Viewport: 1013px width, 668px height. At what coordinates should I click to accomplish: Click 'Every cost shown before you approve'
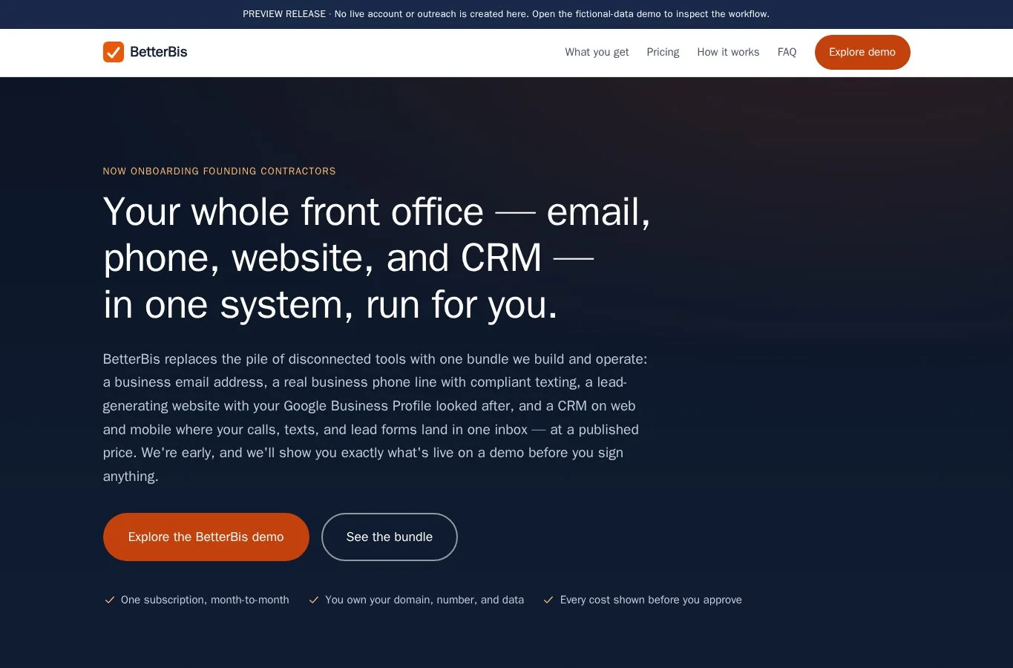(x=651, y=600)
